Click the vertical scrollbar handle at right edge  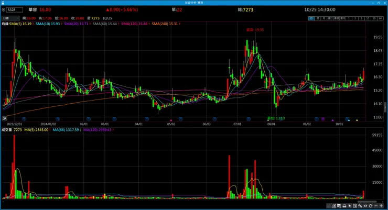point(385,107)
